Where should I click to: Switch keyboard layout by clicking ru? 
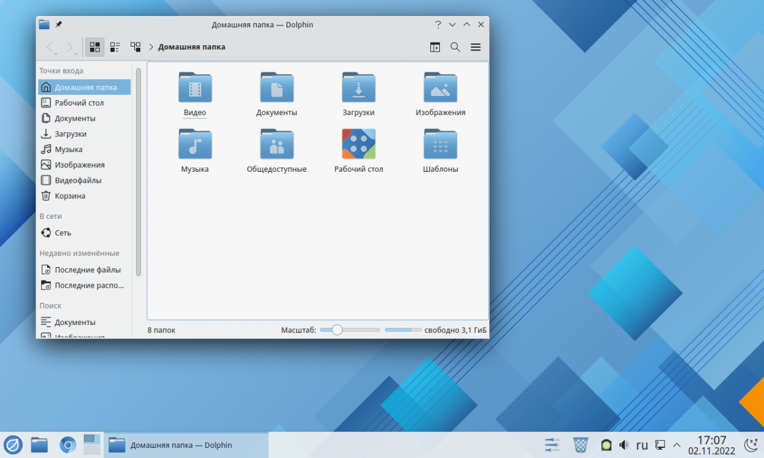click(x=642, y=445)
